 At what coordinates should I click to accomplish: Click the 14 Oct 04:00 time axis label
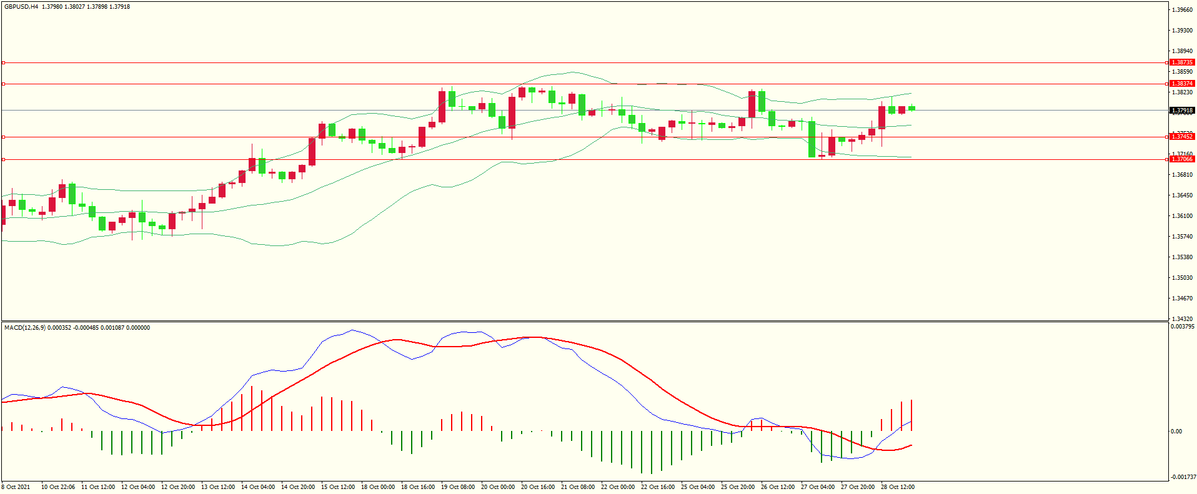point(258,487)
